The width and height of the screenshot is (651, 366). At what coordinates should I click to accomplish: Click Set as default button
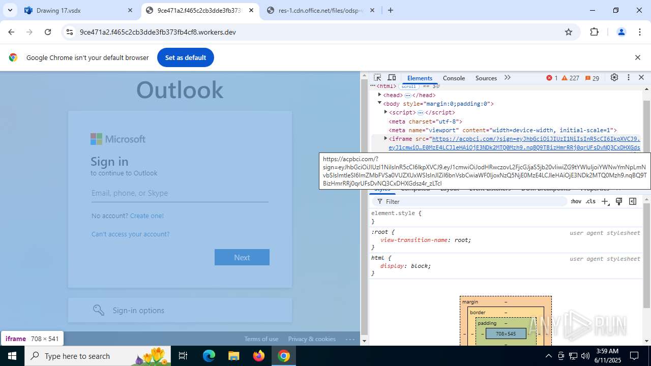coord(186,57)
